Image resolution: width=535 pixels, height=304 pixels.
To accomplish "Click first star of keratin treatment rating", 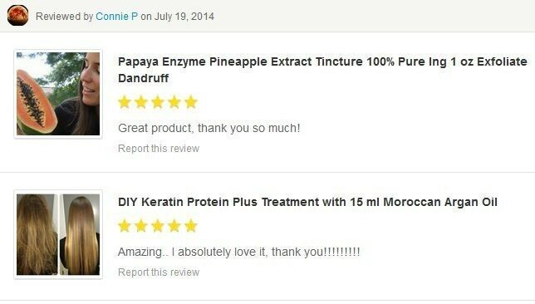I will [x=125, y=226].
